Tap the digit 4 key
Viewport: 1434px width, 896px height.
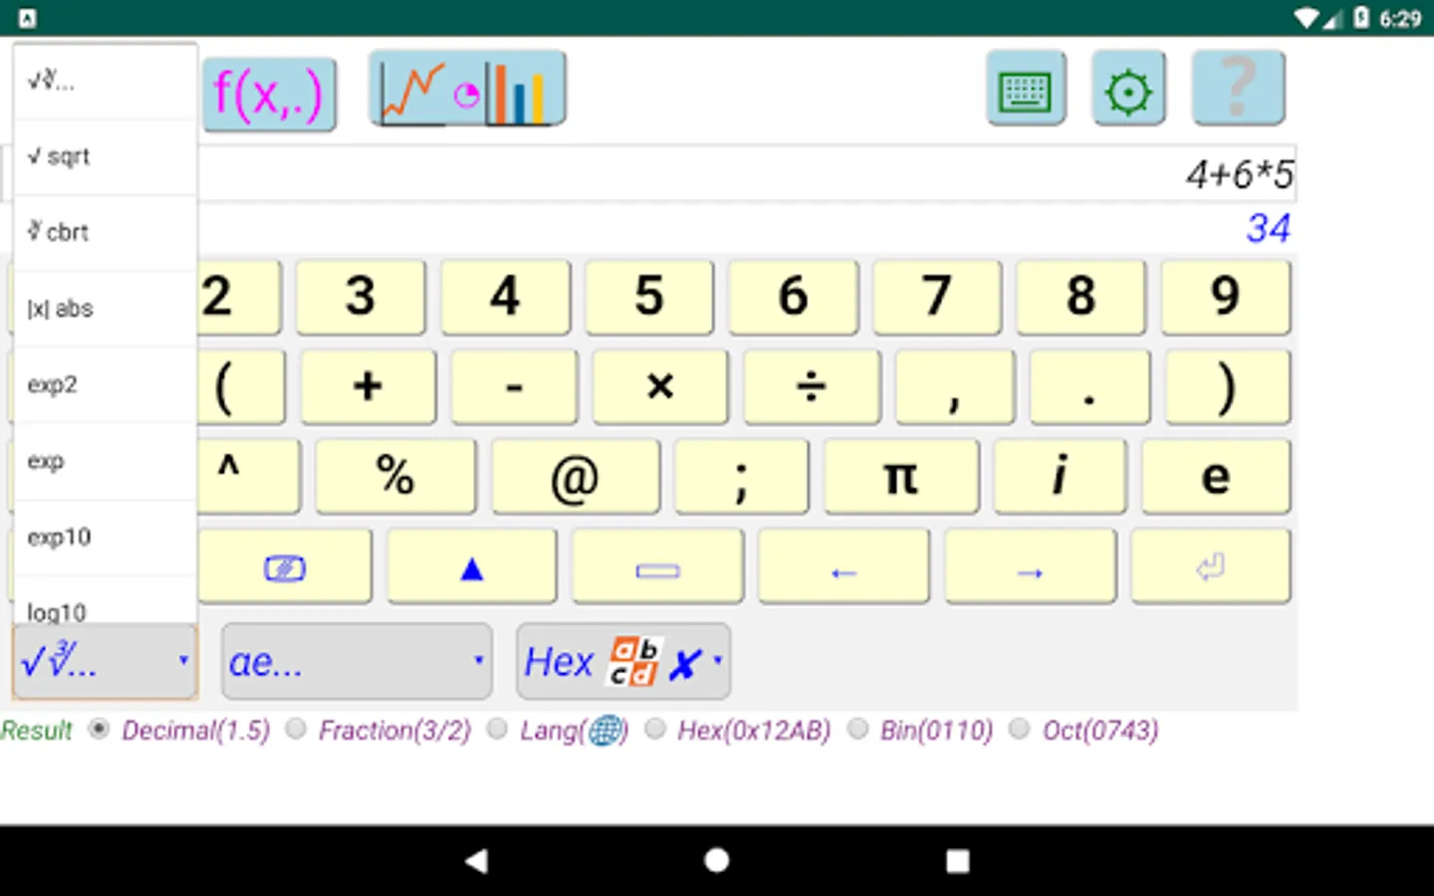pyautogui.click(x=505, y=297)
